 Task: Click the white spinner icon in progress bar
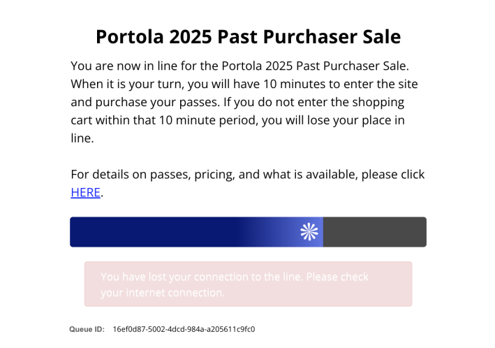click(309, 232)
